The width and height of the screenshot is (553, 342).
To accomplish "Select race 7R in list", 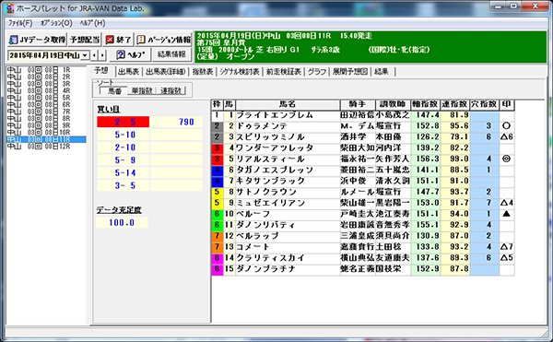I will click(x=46, y=112).
